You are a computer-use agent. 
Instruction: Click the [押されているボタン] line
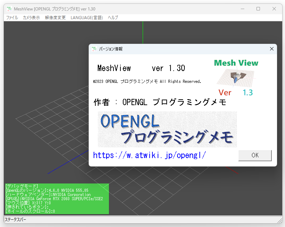coord(27,207)
